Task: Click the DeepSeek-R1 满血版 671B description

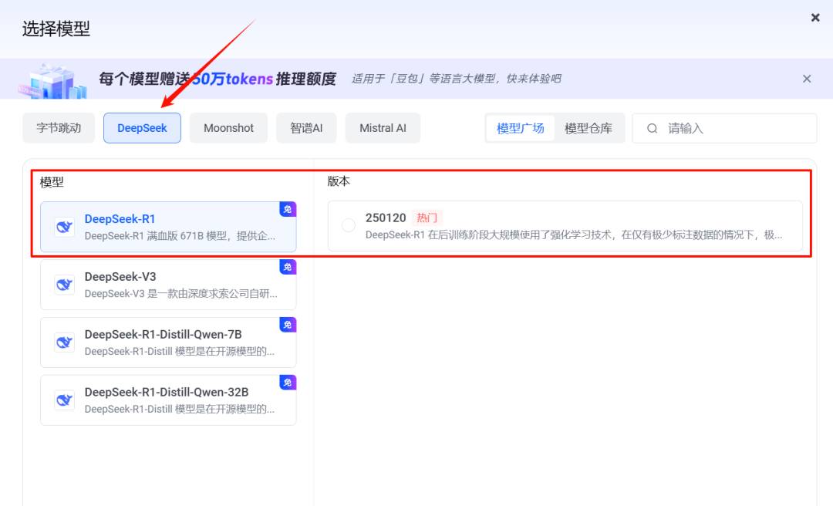Action: click(180, 236)
